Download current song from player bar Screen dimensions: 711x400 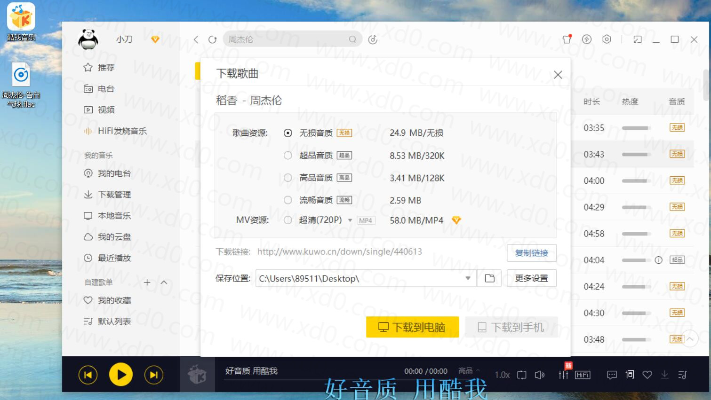click(x=664, y=375)
